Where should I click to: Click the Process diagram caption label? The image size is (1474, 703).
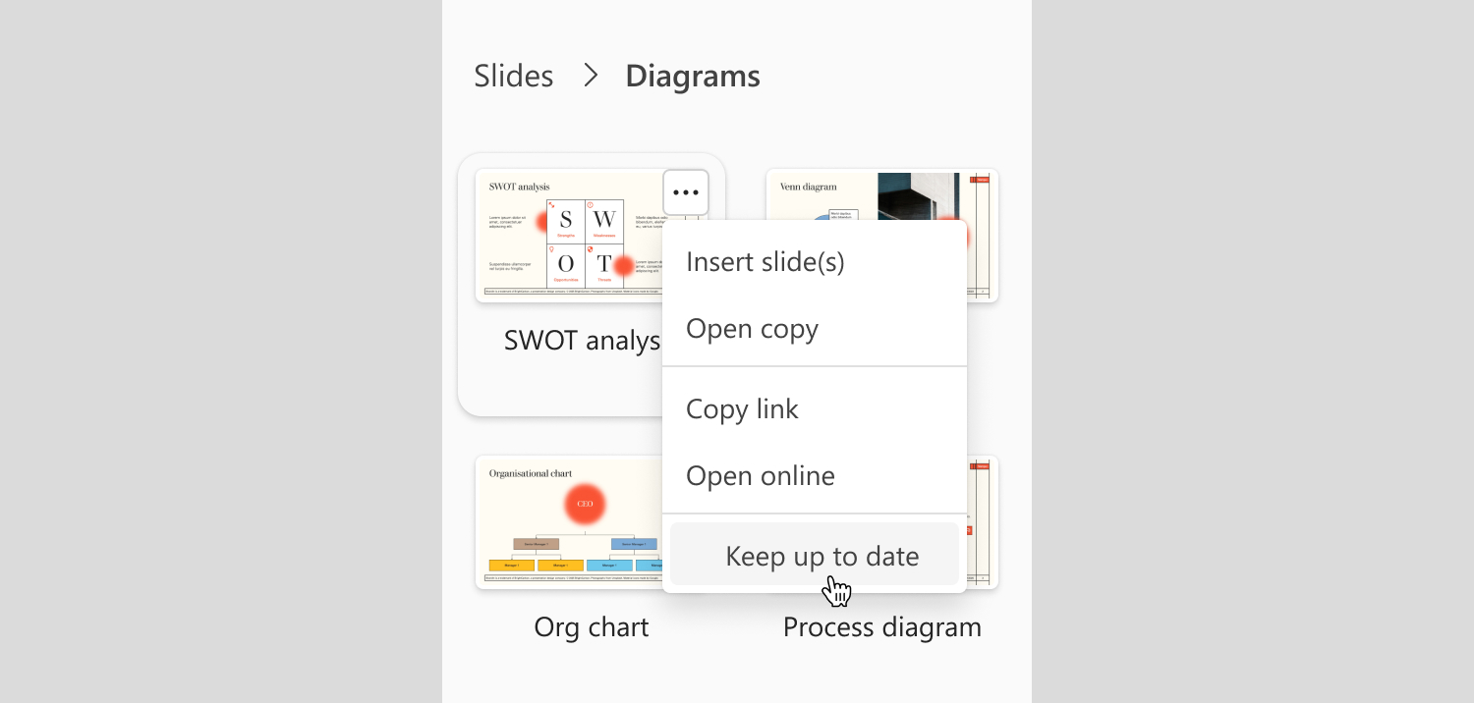[882, 626]
